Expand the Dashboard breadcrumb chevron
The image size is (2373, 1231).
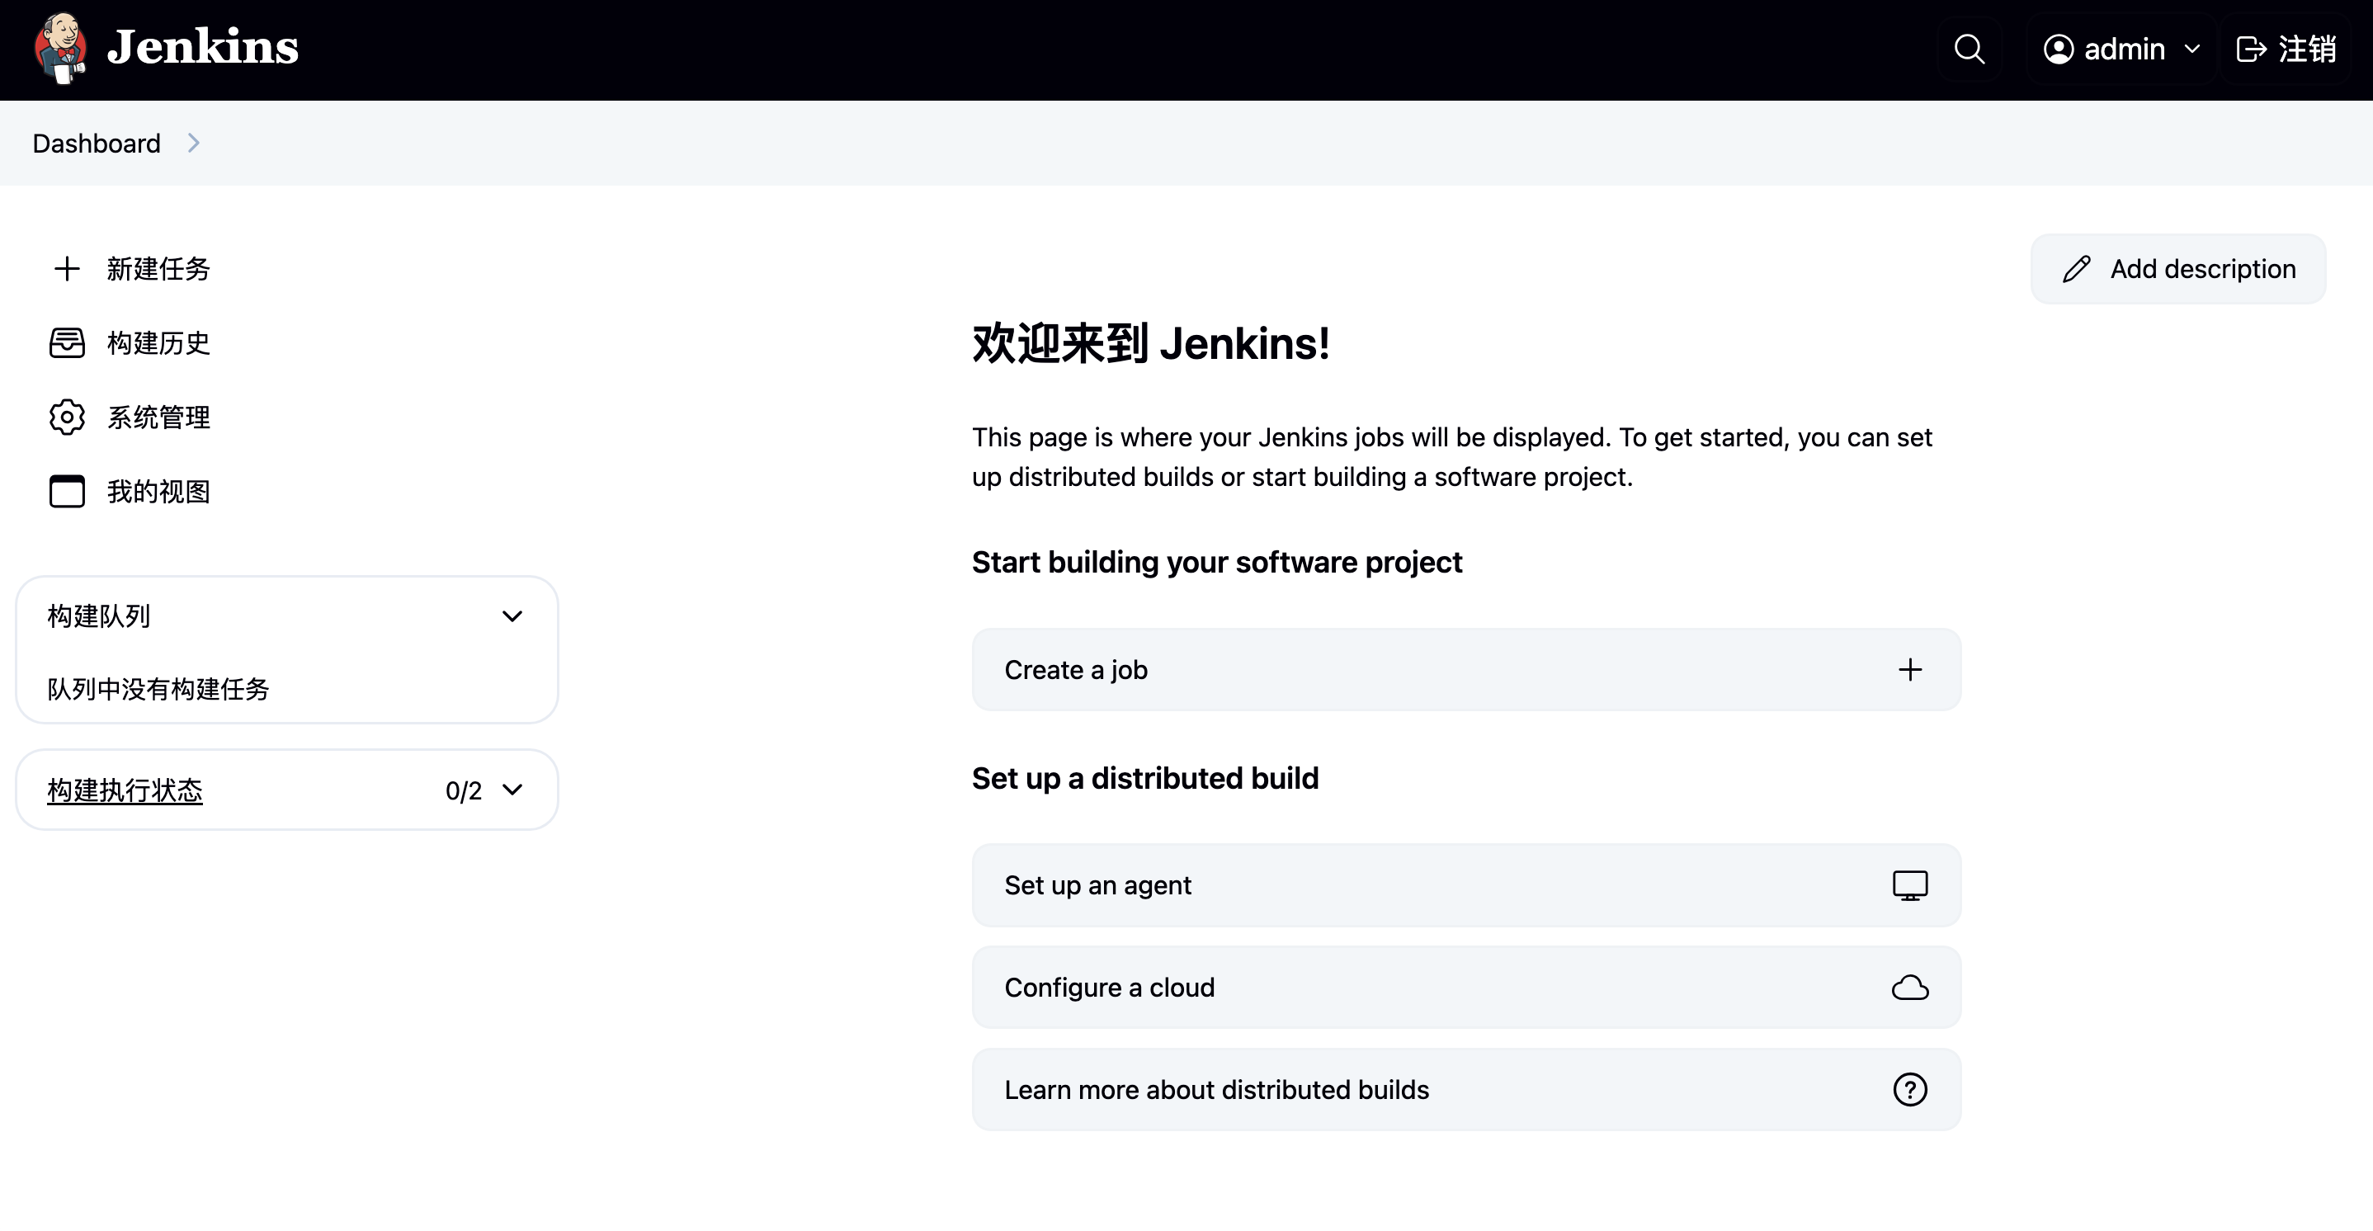point(193,143)
